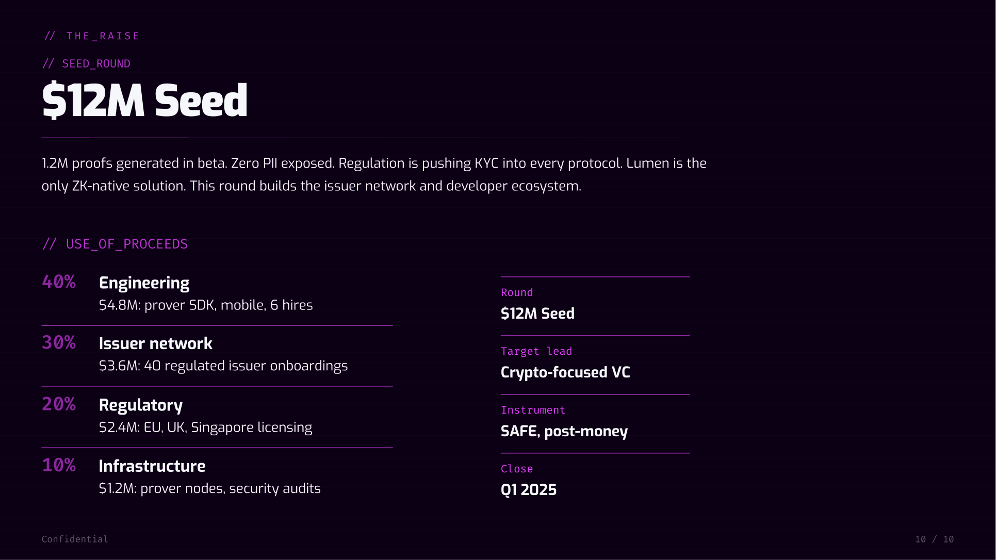Click the 30% allocation figure
The image size is (996, 560).
coord(59,343)
